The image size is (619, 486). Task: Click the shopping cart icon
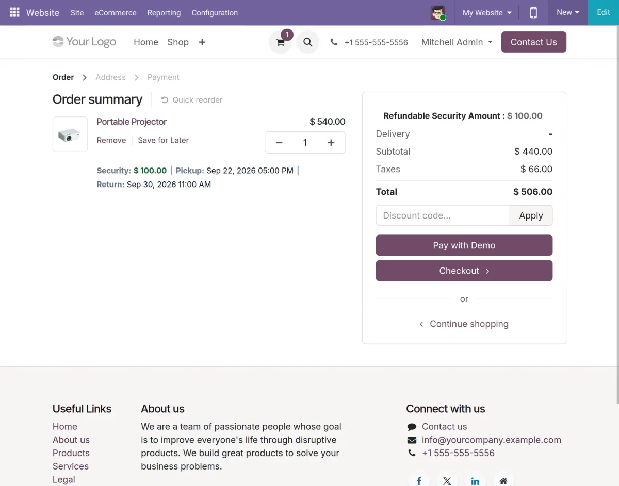[x=280, y=42]
